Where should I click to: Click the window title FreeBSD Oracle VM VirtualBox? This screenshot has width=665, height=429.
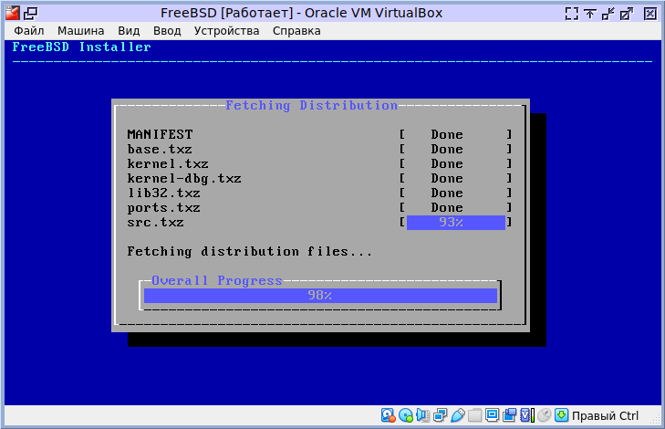point(301,13)
